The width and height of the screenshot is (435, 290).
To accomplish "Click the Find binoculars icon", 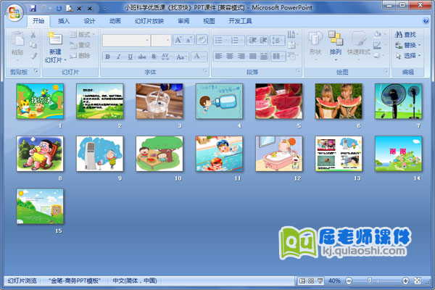I will (x=399, y=35).
